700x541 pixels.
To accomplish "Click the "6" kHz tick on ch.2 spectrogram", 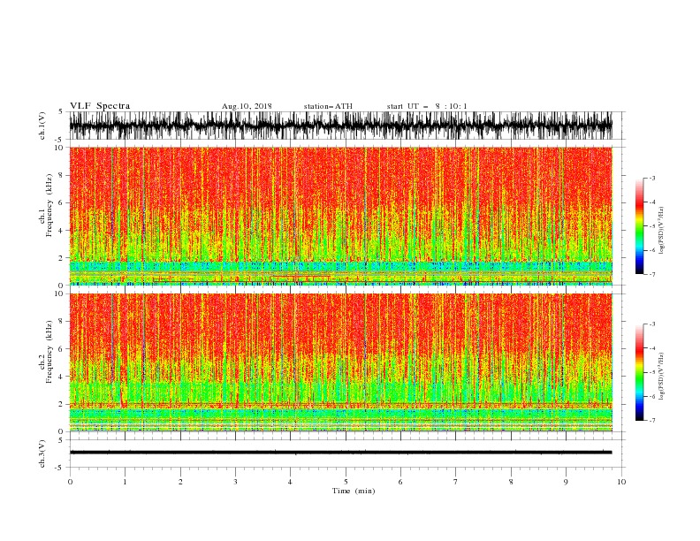I will coord(62,349).
